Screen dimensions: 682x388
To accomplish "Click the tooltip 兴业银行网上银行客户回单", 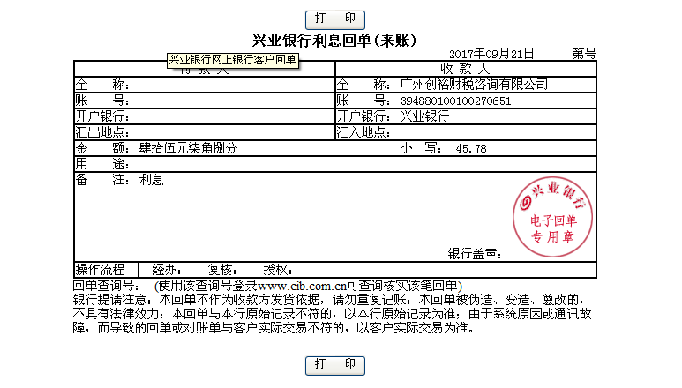I will pos(233,60).
